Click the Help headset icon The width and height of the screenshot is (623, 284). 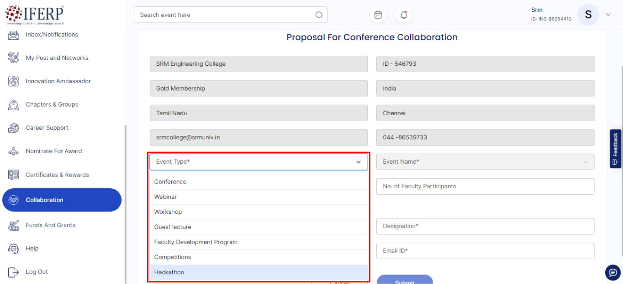(13, 248)
